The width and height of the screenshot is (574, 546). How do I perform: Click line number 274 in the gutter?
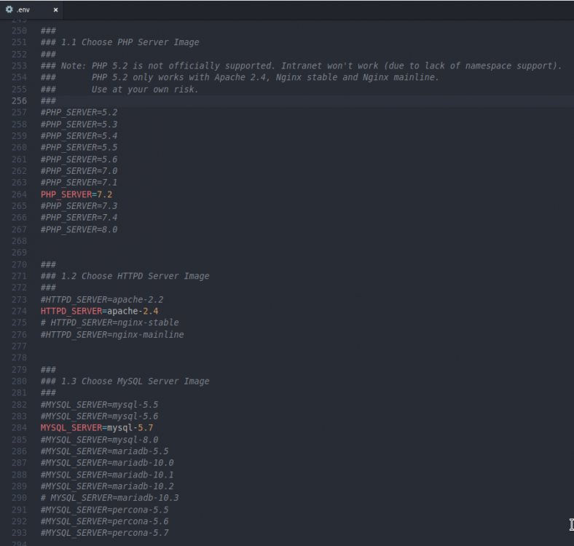19,311
